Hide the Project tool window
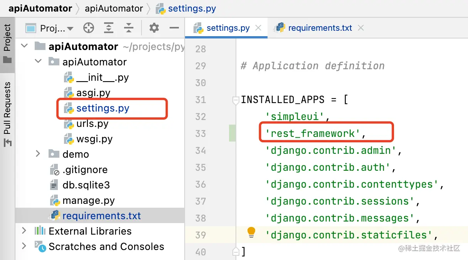Screen dimensions: 468x260 tap(174, 28)
